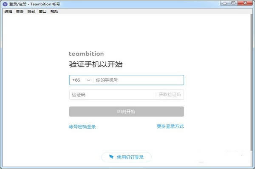Open the 更多登录方式 link
255x169 pixels.
tap(170, 126)
